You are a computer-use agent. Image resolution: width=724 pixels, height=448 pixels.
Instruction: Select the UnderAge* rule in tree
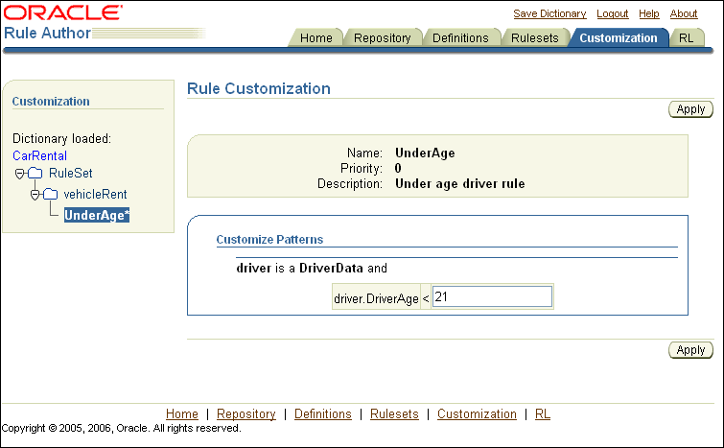[97, 215]
